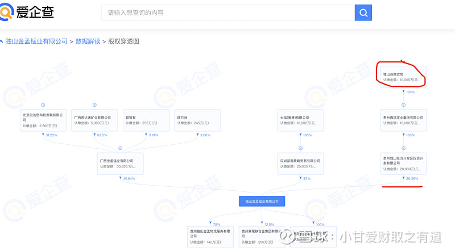Select the 广西金孟锰业有限公司 node

(x=120, y=164)
